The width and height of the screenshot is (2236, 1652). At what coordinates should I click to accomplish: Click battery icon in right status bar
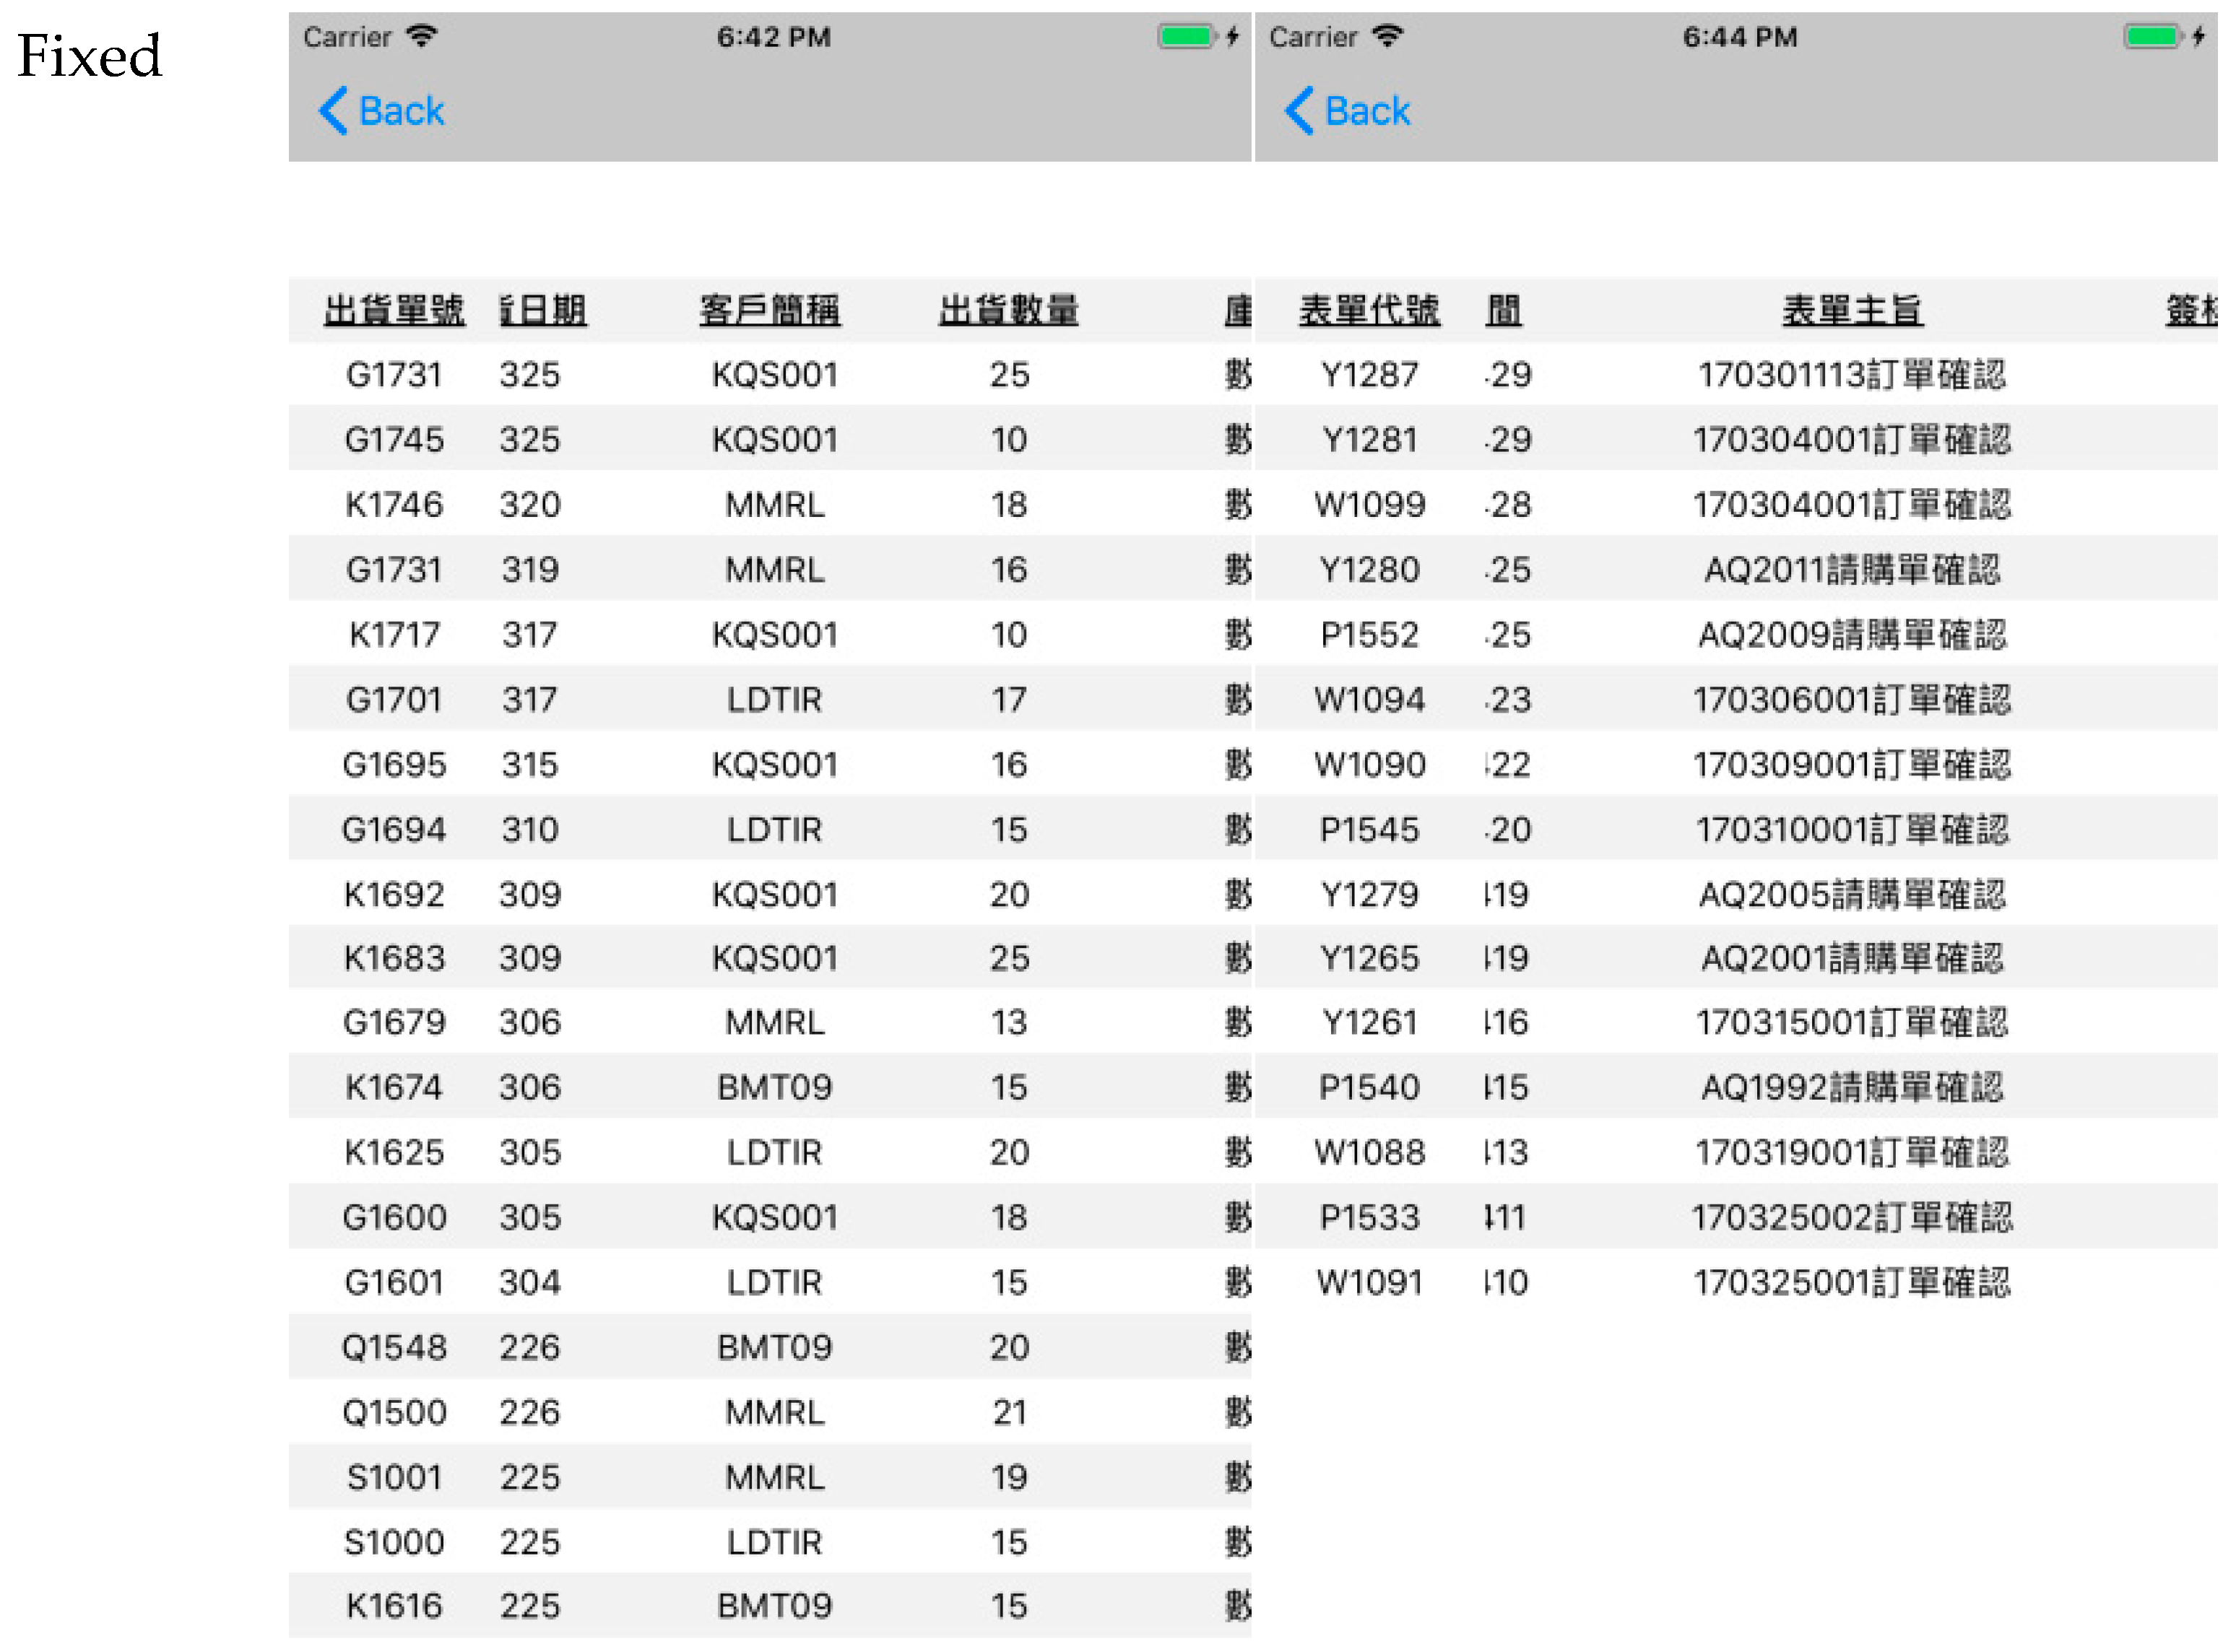point(2152,37)
